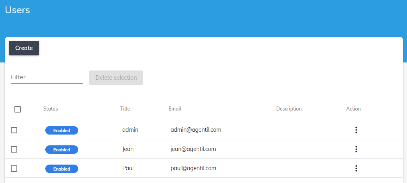Click the admin@agentil.com email
The width and height of the screenshot is (407, 183).
tap(196, 130)
